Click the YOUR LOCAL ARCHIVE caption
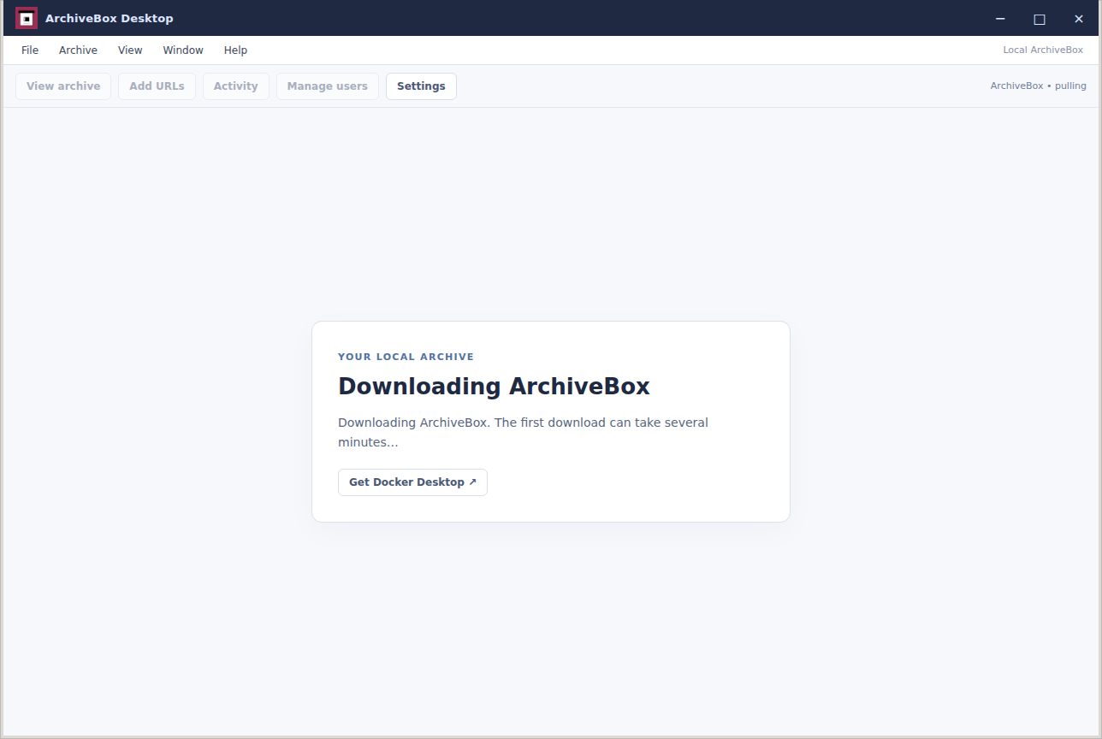Viewport: 1102px width, 739px height. pyautogui.click(x=406, y=357)
